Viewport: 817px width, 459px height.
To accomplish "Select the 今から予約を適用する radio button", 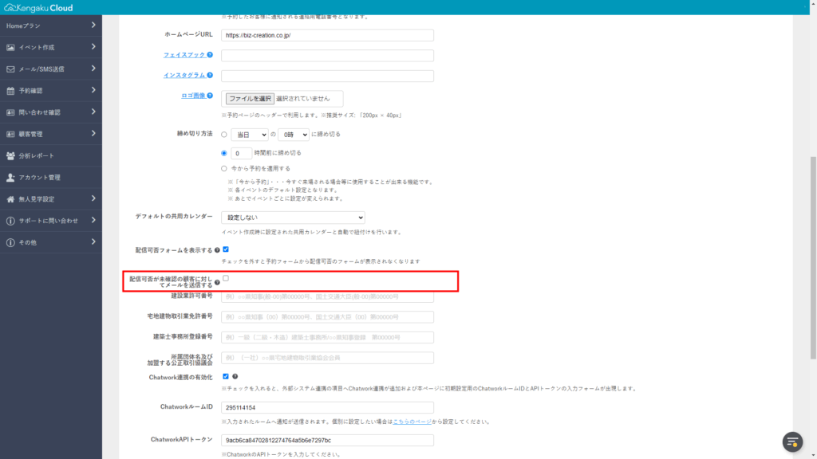I will click(x=224, y=169).
